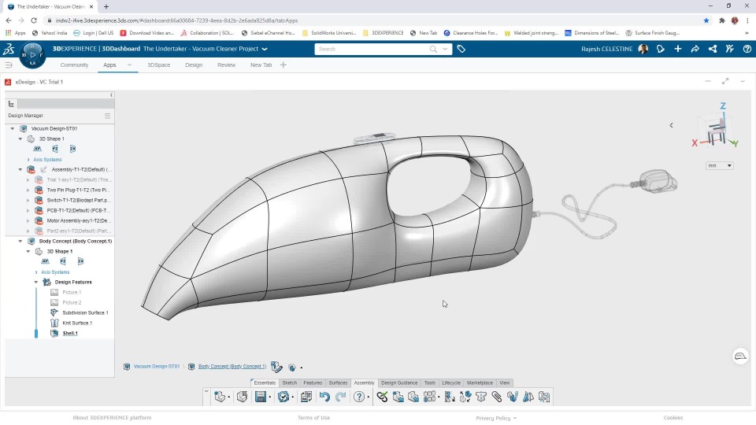This screenshot has height=425, width=756.
Task: Click the Redo arrow icon
Action: pos(340,397)
